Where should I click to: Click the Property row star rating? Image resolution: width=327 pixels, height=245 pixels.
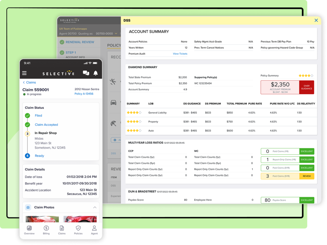click(134, 122)
